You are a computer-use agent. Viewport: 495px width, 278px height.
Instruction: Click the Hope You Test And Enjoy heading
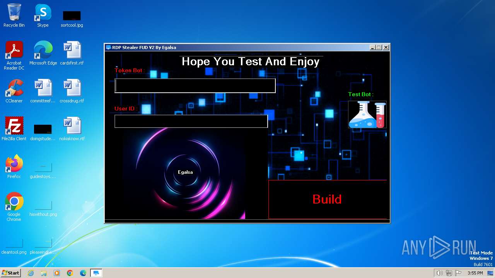coord(251,61)
